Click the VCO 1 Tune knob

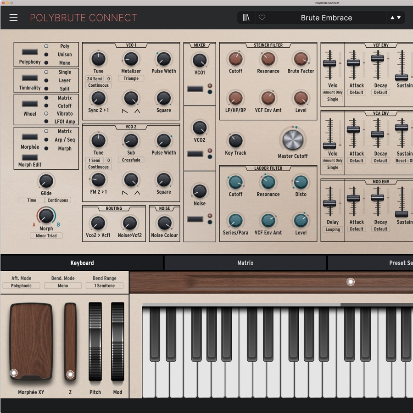(x=98, y=59)
